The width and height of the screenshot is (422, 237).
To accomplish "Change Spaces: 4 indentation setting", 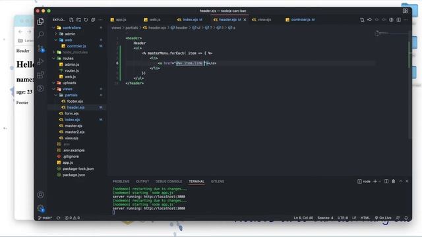I will 325,218.
